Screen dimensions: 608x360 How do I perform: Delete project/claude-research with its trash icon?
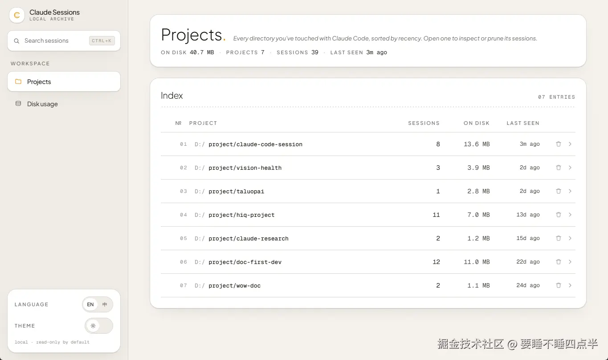coord(559,238)
